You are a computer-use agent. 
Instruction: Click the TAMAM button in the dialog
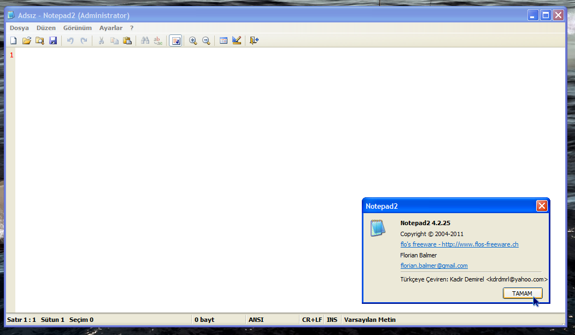[523, 293]
